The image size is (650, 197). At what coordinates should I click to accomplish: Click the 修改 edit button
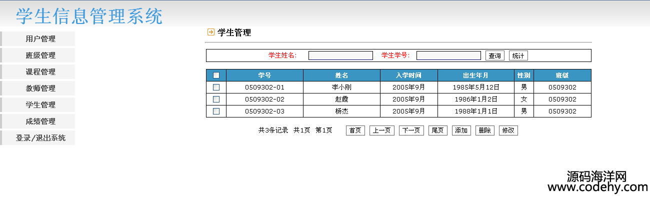click(508, 130)
